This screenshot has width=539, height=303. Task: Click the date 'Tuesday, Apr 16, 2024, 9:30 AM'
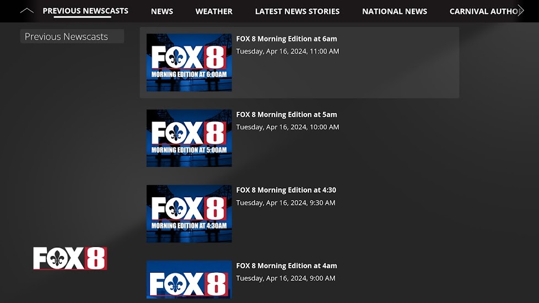(x=285, y=203)
